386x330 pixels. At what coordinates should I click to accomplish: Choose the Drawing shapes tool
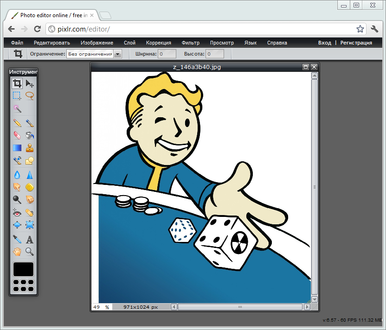(30, 160)
